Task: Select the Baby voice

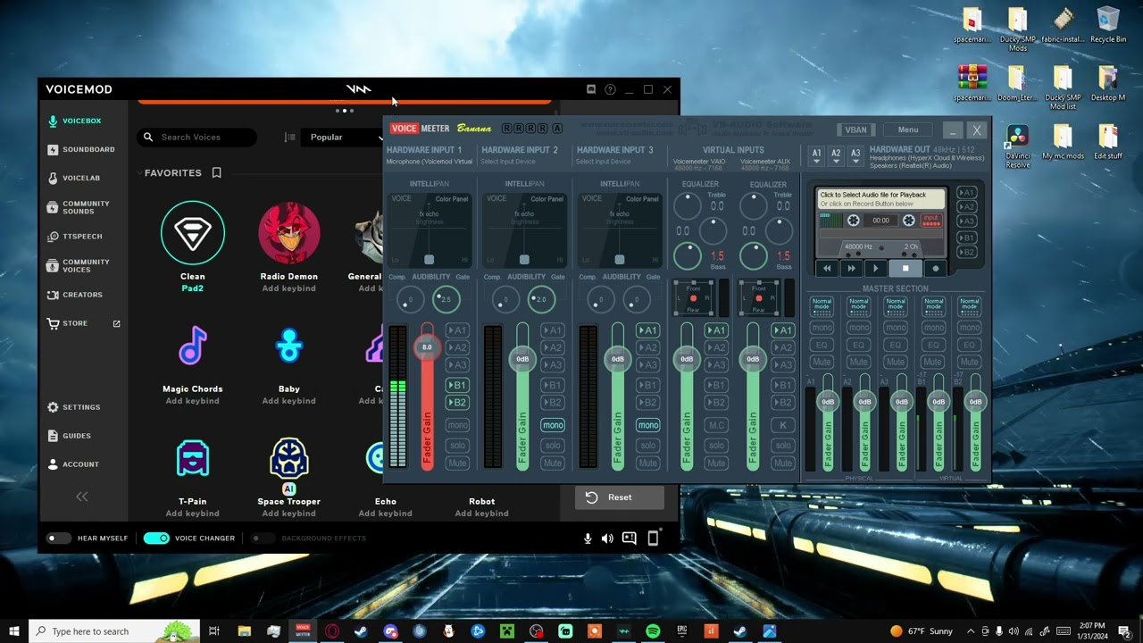Action: pos(288,347)
